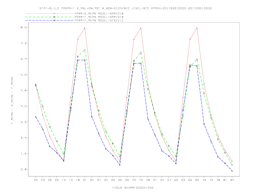Click x-axis forecast hour label 69
The height and width of the screenshot is (196, 253).
tap(197, 180)
